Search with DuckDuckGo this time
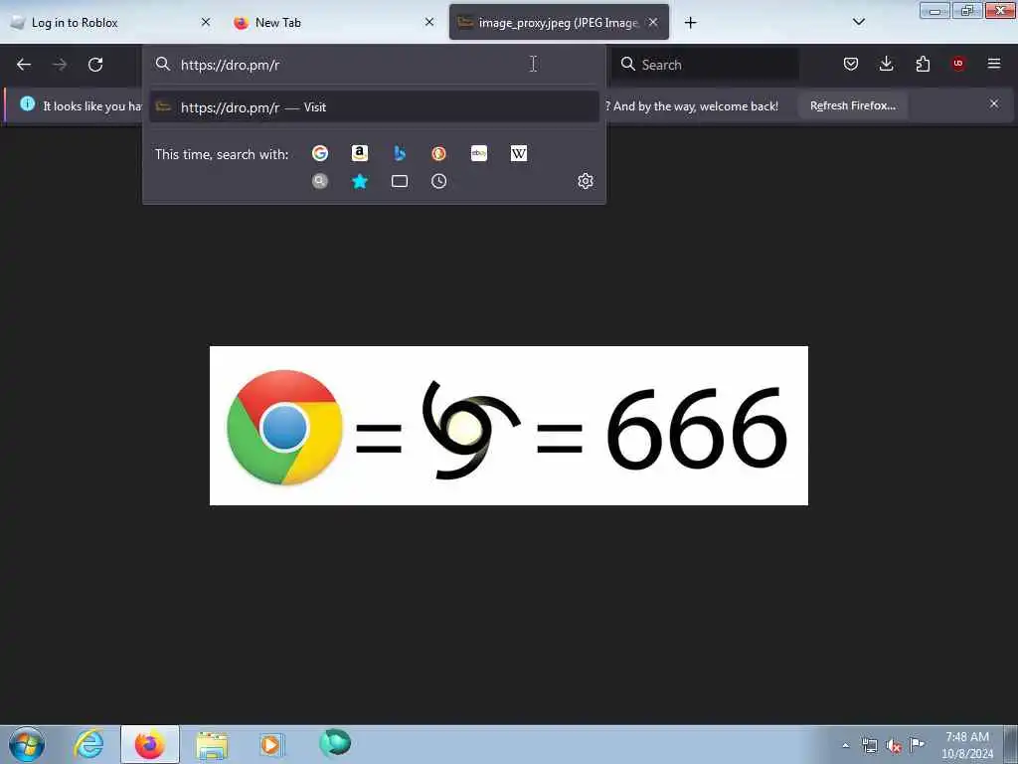Image resolution: width=1018 pixels, height=764 pixels. [x=438, y=153]
